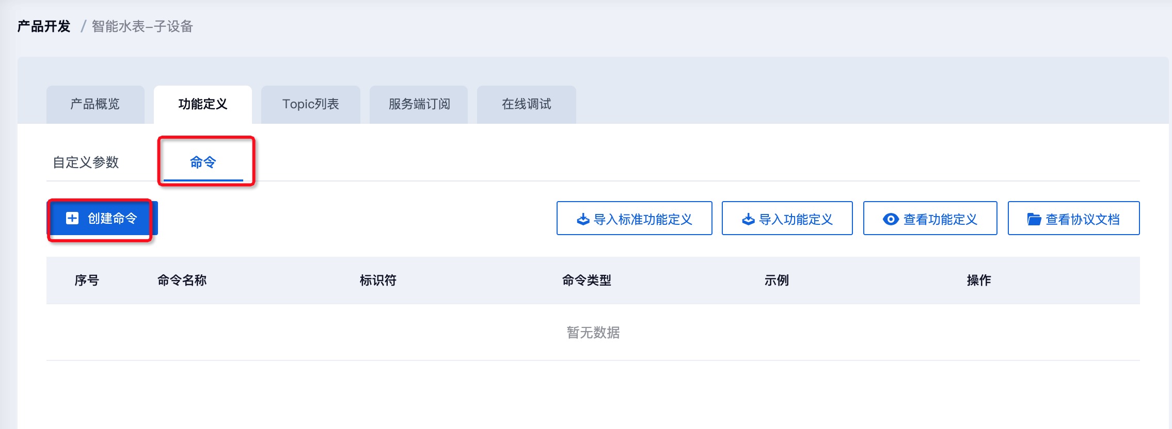
Task: Select the 命令 sub-tab
Action: (x=203, y=162)
